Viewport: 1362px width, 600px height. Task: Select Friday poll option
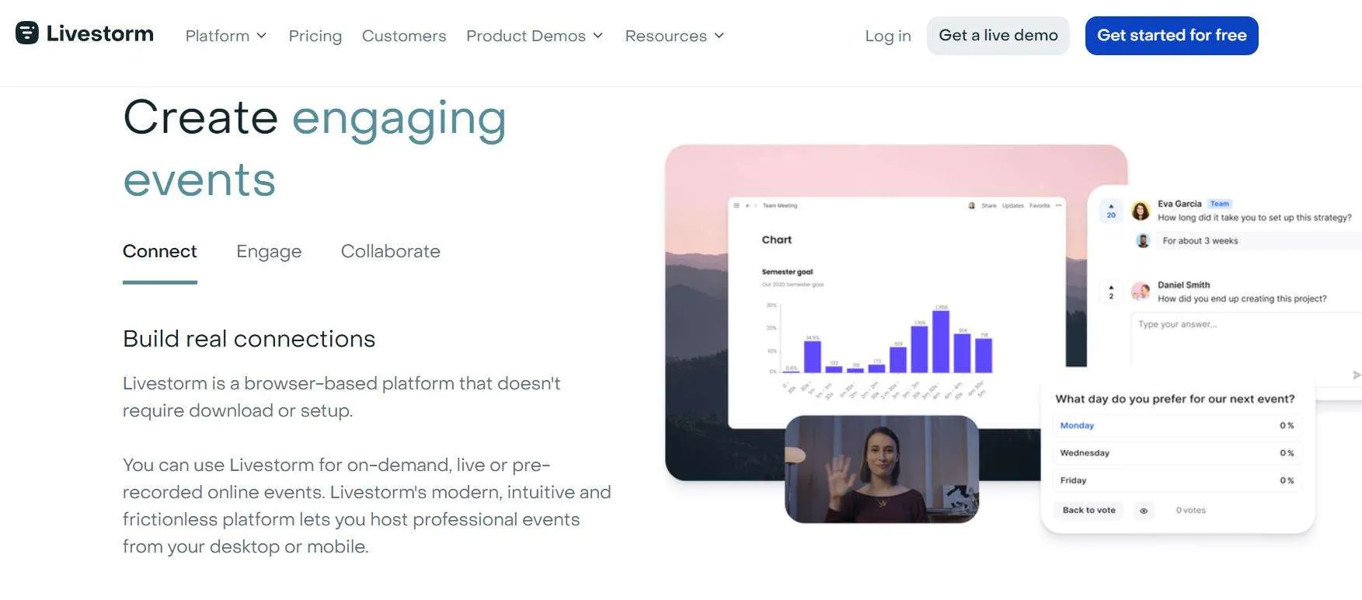1176,480
